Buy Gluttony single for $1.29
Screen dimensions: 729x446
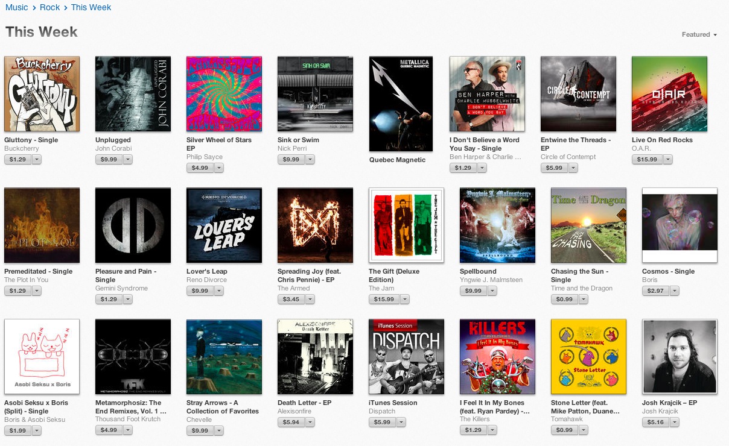click(18, 160)
